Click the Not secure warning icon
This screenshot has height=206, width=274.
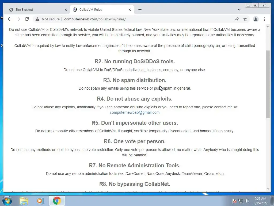click(x=37, y=19)
